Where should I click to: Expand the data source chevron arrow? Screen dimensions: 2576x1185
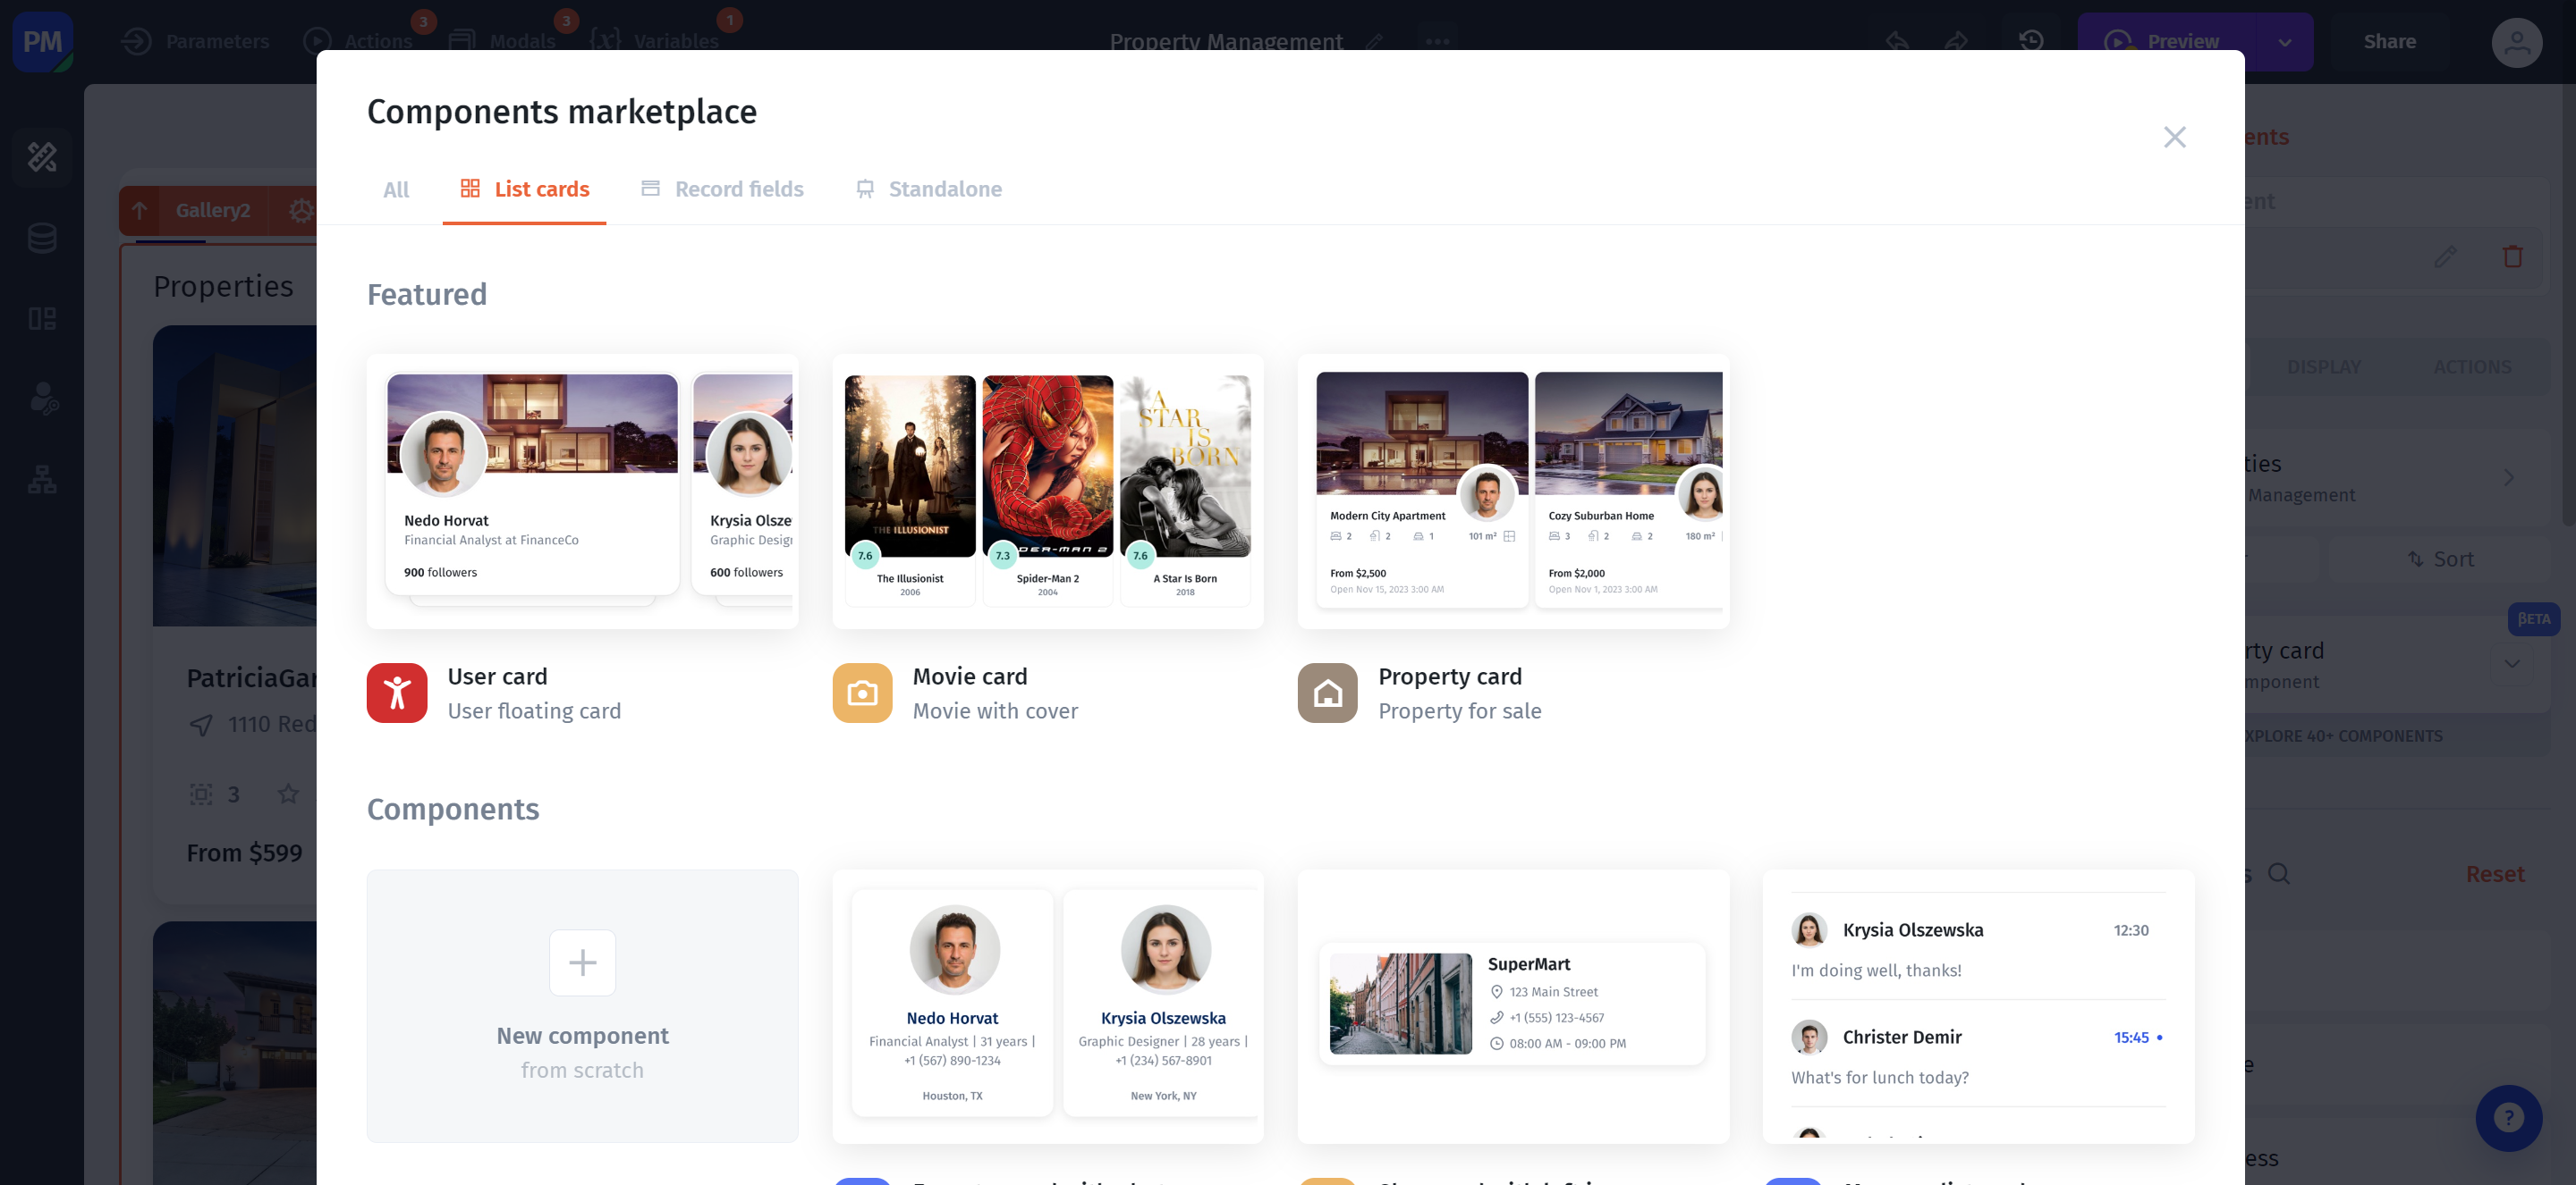tap(2508, 477)
